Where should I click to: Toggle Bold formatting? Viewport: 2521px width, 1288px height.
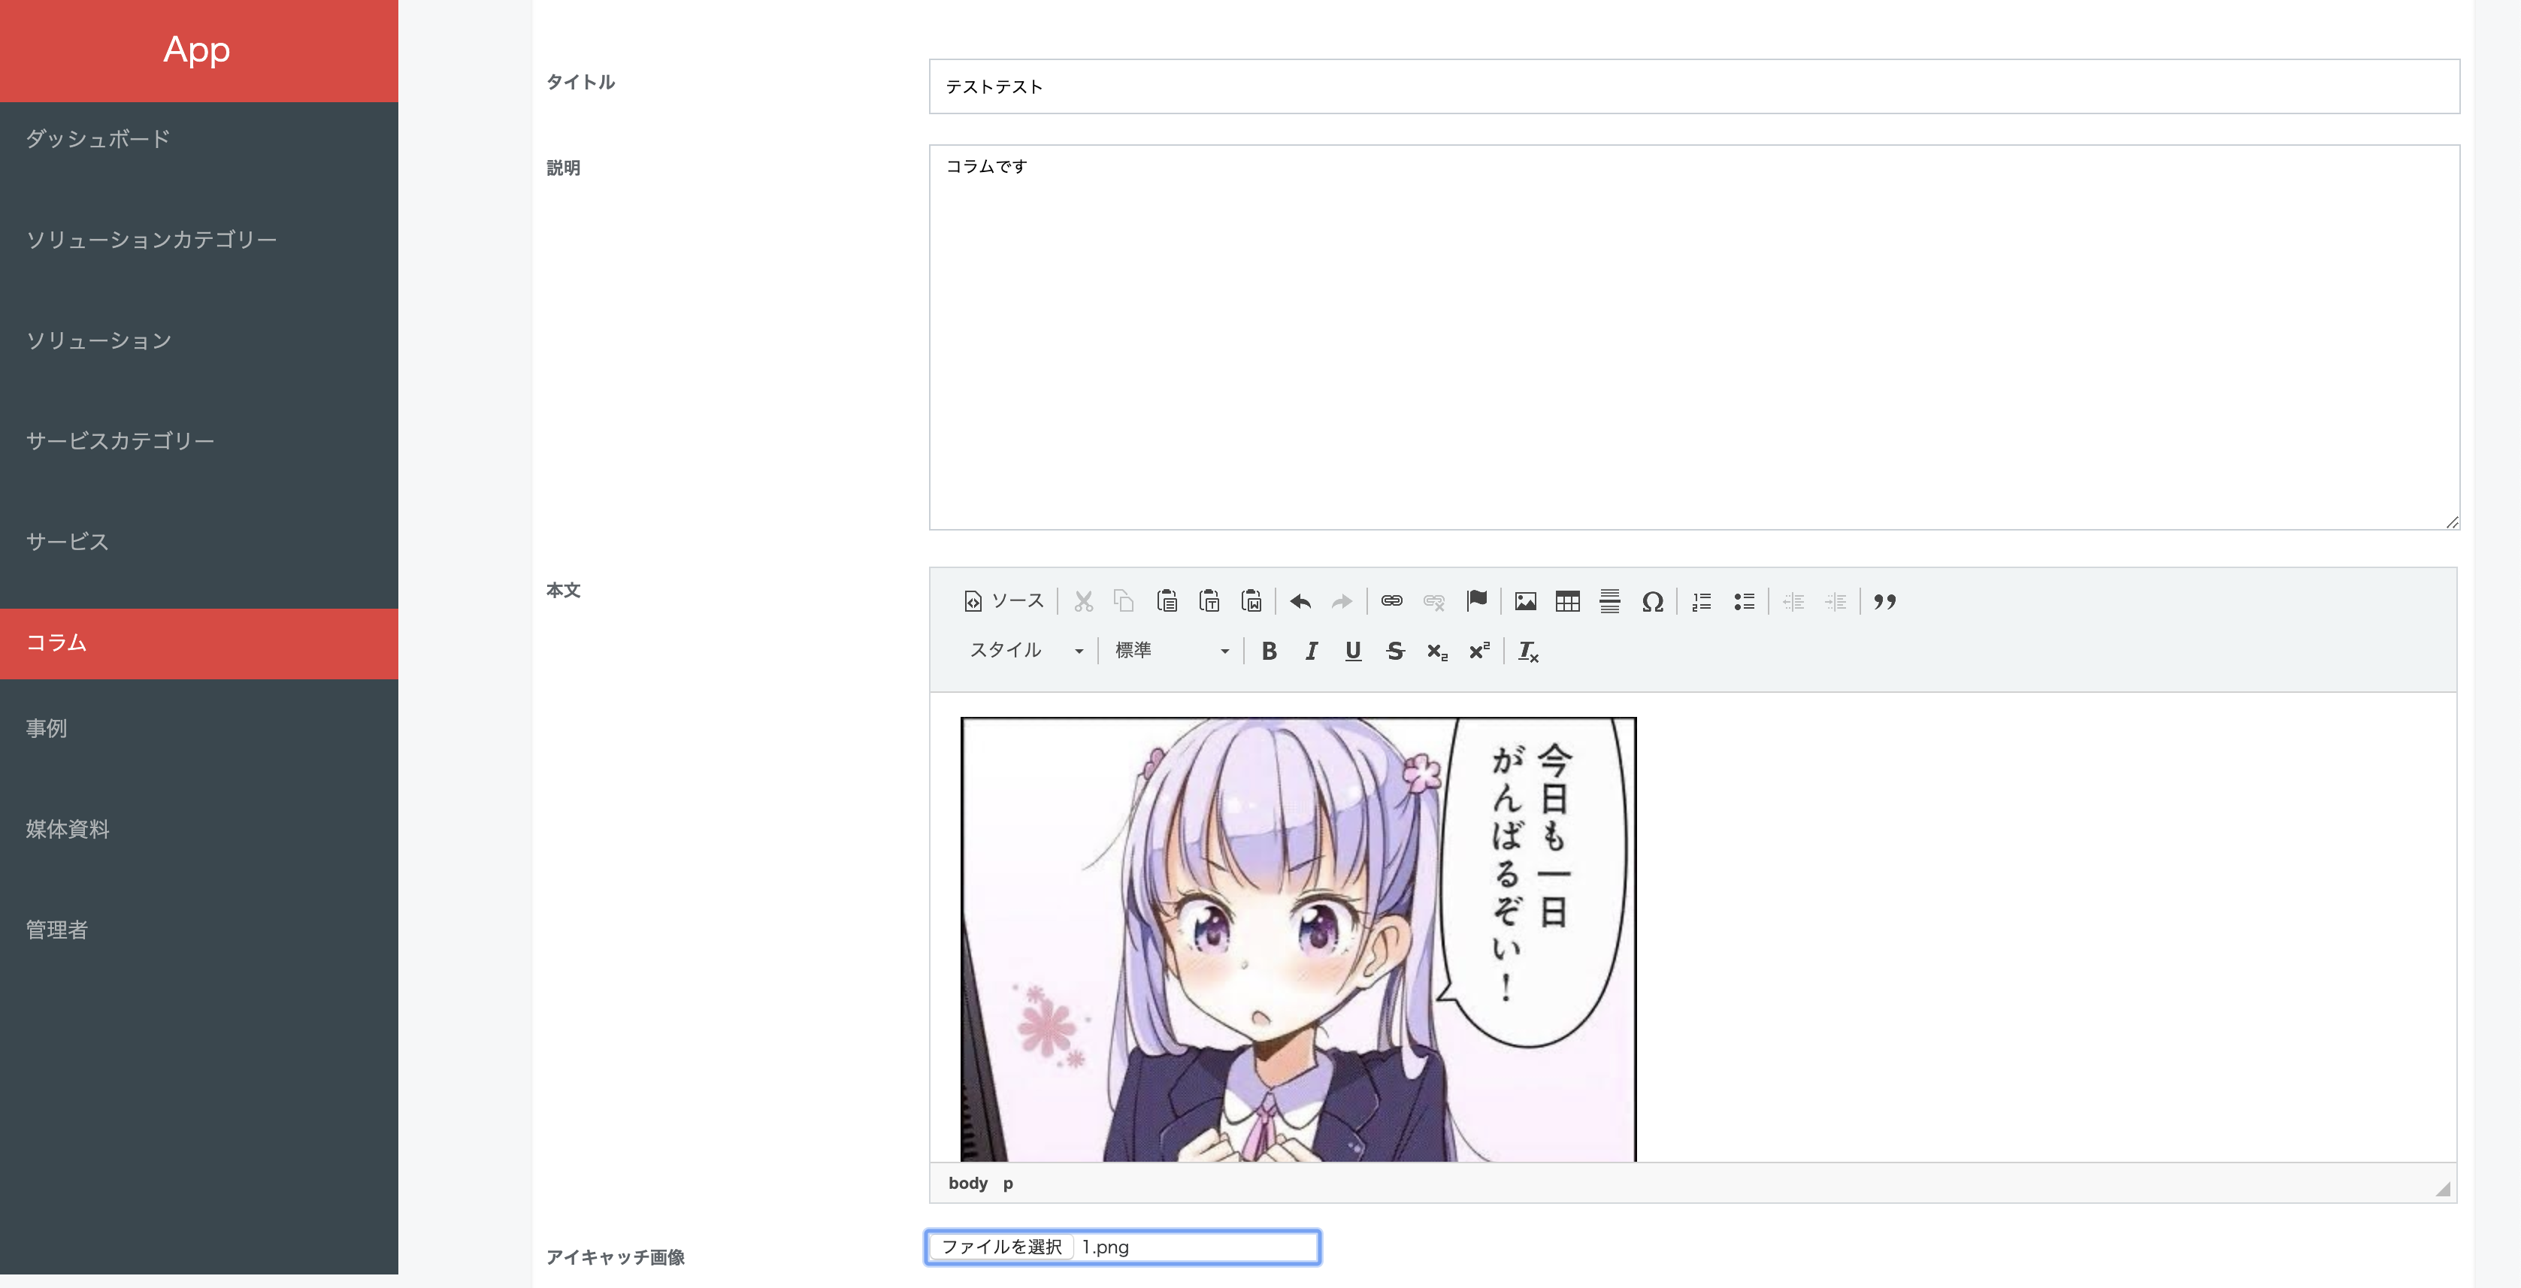coord(1270,651)
